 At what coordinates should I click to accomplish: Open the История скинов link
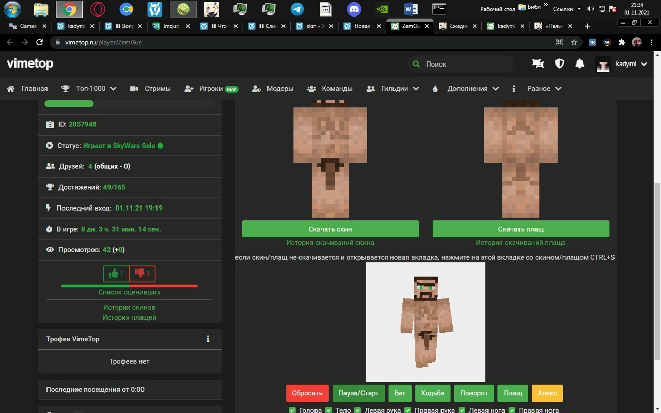pyautogui.click(x=129, y=307)
